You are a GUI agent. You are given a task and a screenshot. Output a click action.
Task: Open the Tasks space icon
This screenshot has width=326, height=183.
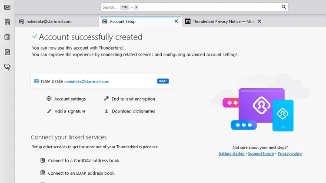point(7,52)
